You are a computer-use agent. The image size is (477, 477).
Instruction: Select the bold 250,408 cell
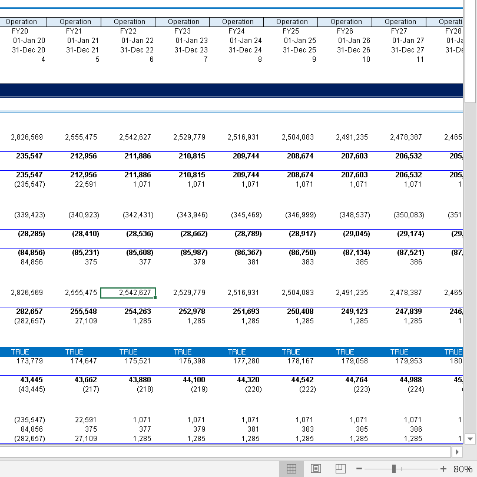(300, 312)
